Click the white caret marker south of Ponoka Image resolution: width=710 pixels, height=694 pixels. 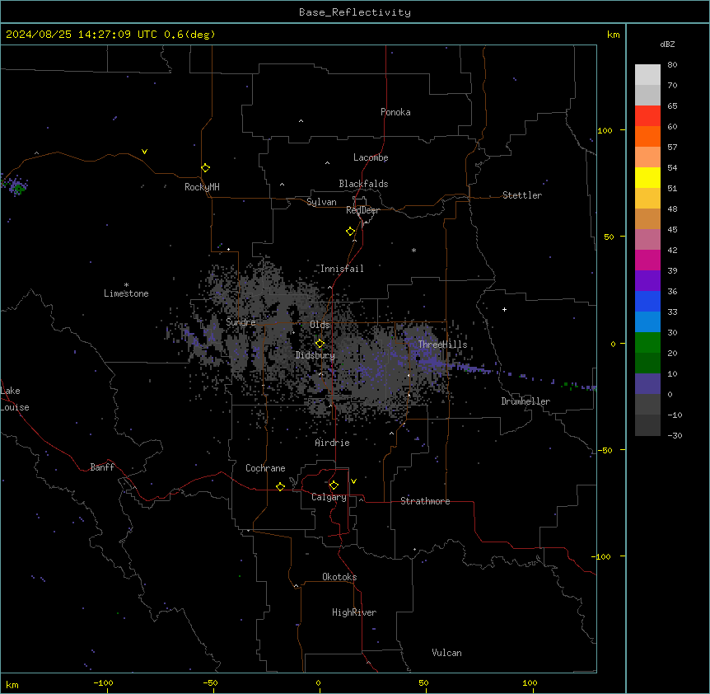pos(301,121)
